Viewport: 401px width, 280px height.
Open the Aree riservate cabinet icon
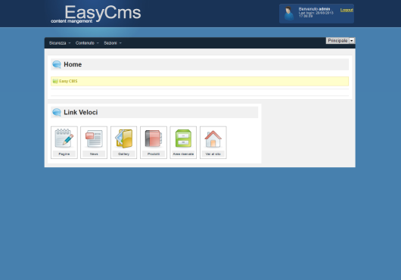click(183, 138)
